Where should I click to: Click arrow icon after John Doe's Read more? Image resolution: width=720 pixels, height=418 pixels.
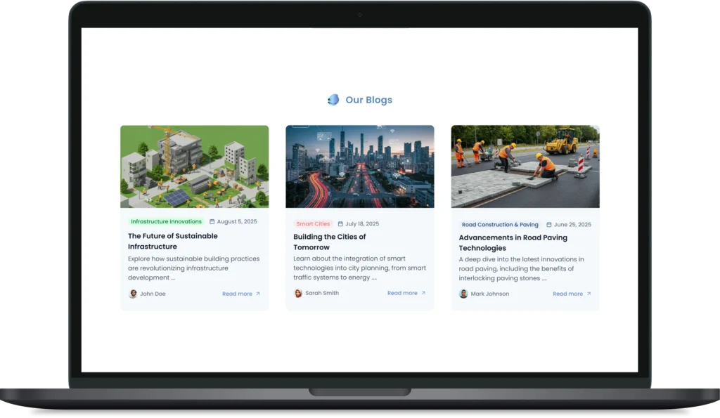pos(258,294)
